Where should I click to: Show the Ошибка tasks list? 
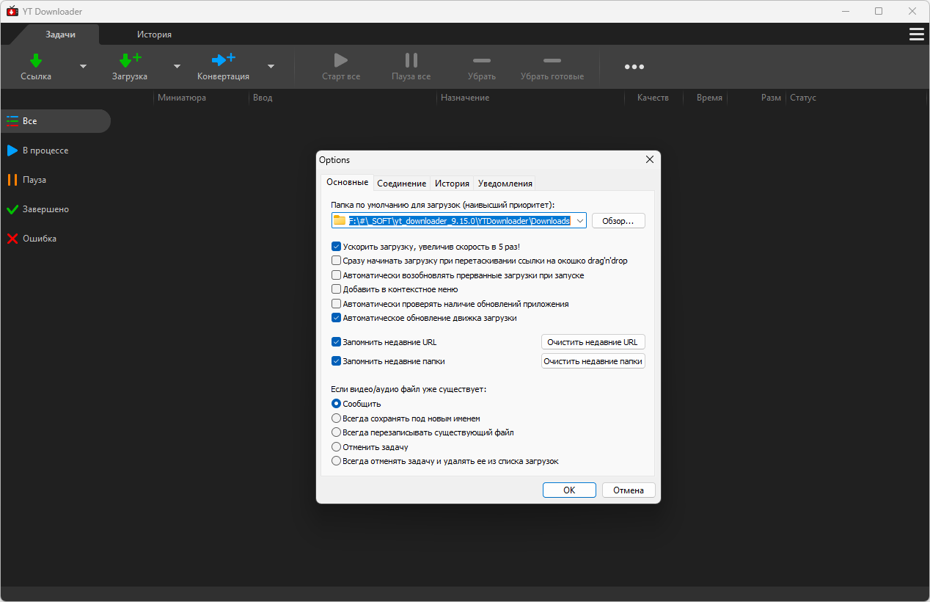[40, 239]
